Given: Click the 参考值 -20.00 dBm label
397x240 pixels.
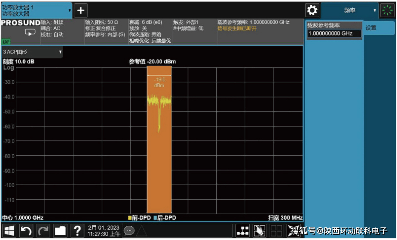Looking at the screenshot, I should 152,62.
